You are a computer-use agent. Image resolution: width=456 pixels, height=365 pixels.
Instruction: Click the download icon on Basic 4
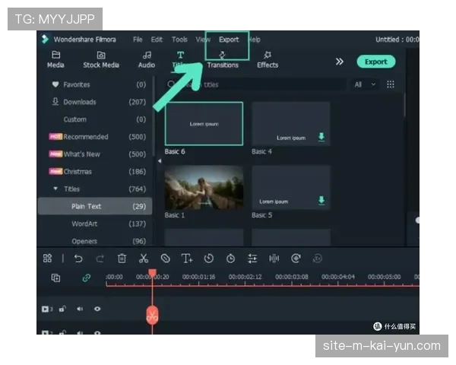(x=321, y=137)
